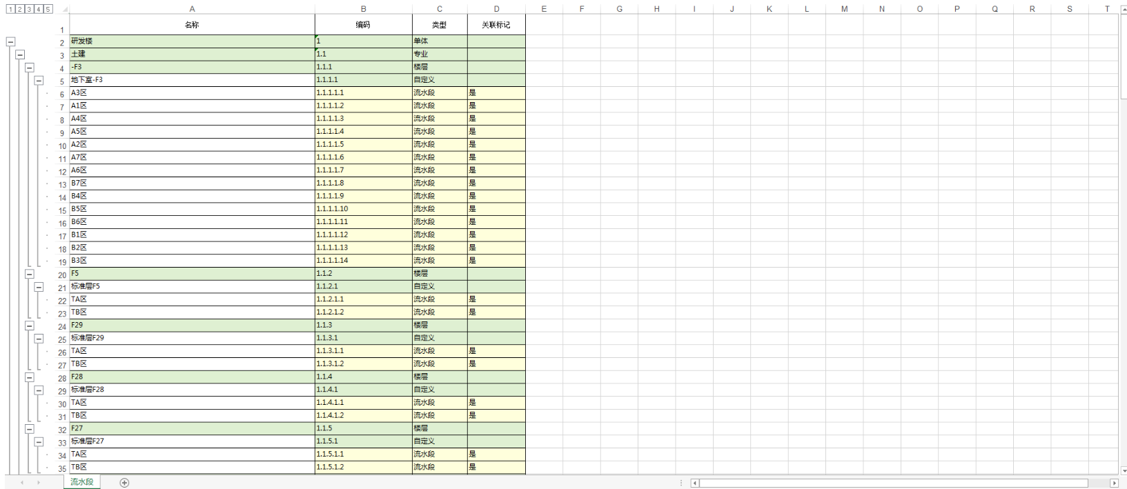The width and height of the screenshot is (1127, 489).
Task: Click the select-all corner triangle
Action: click(x=65, y=10)
